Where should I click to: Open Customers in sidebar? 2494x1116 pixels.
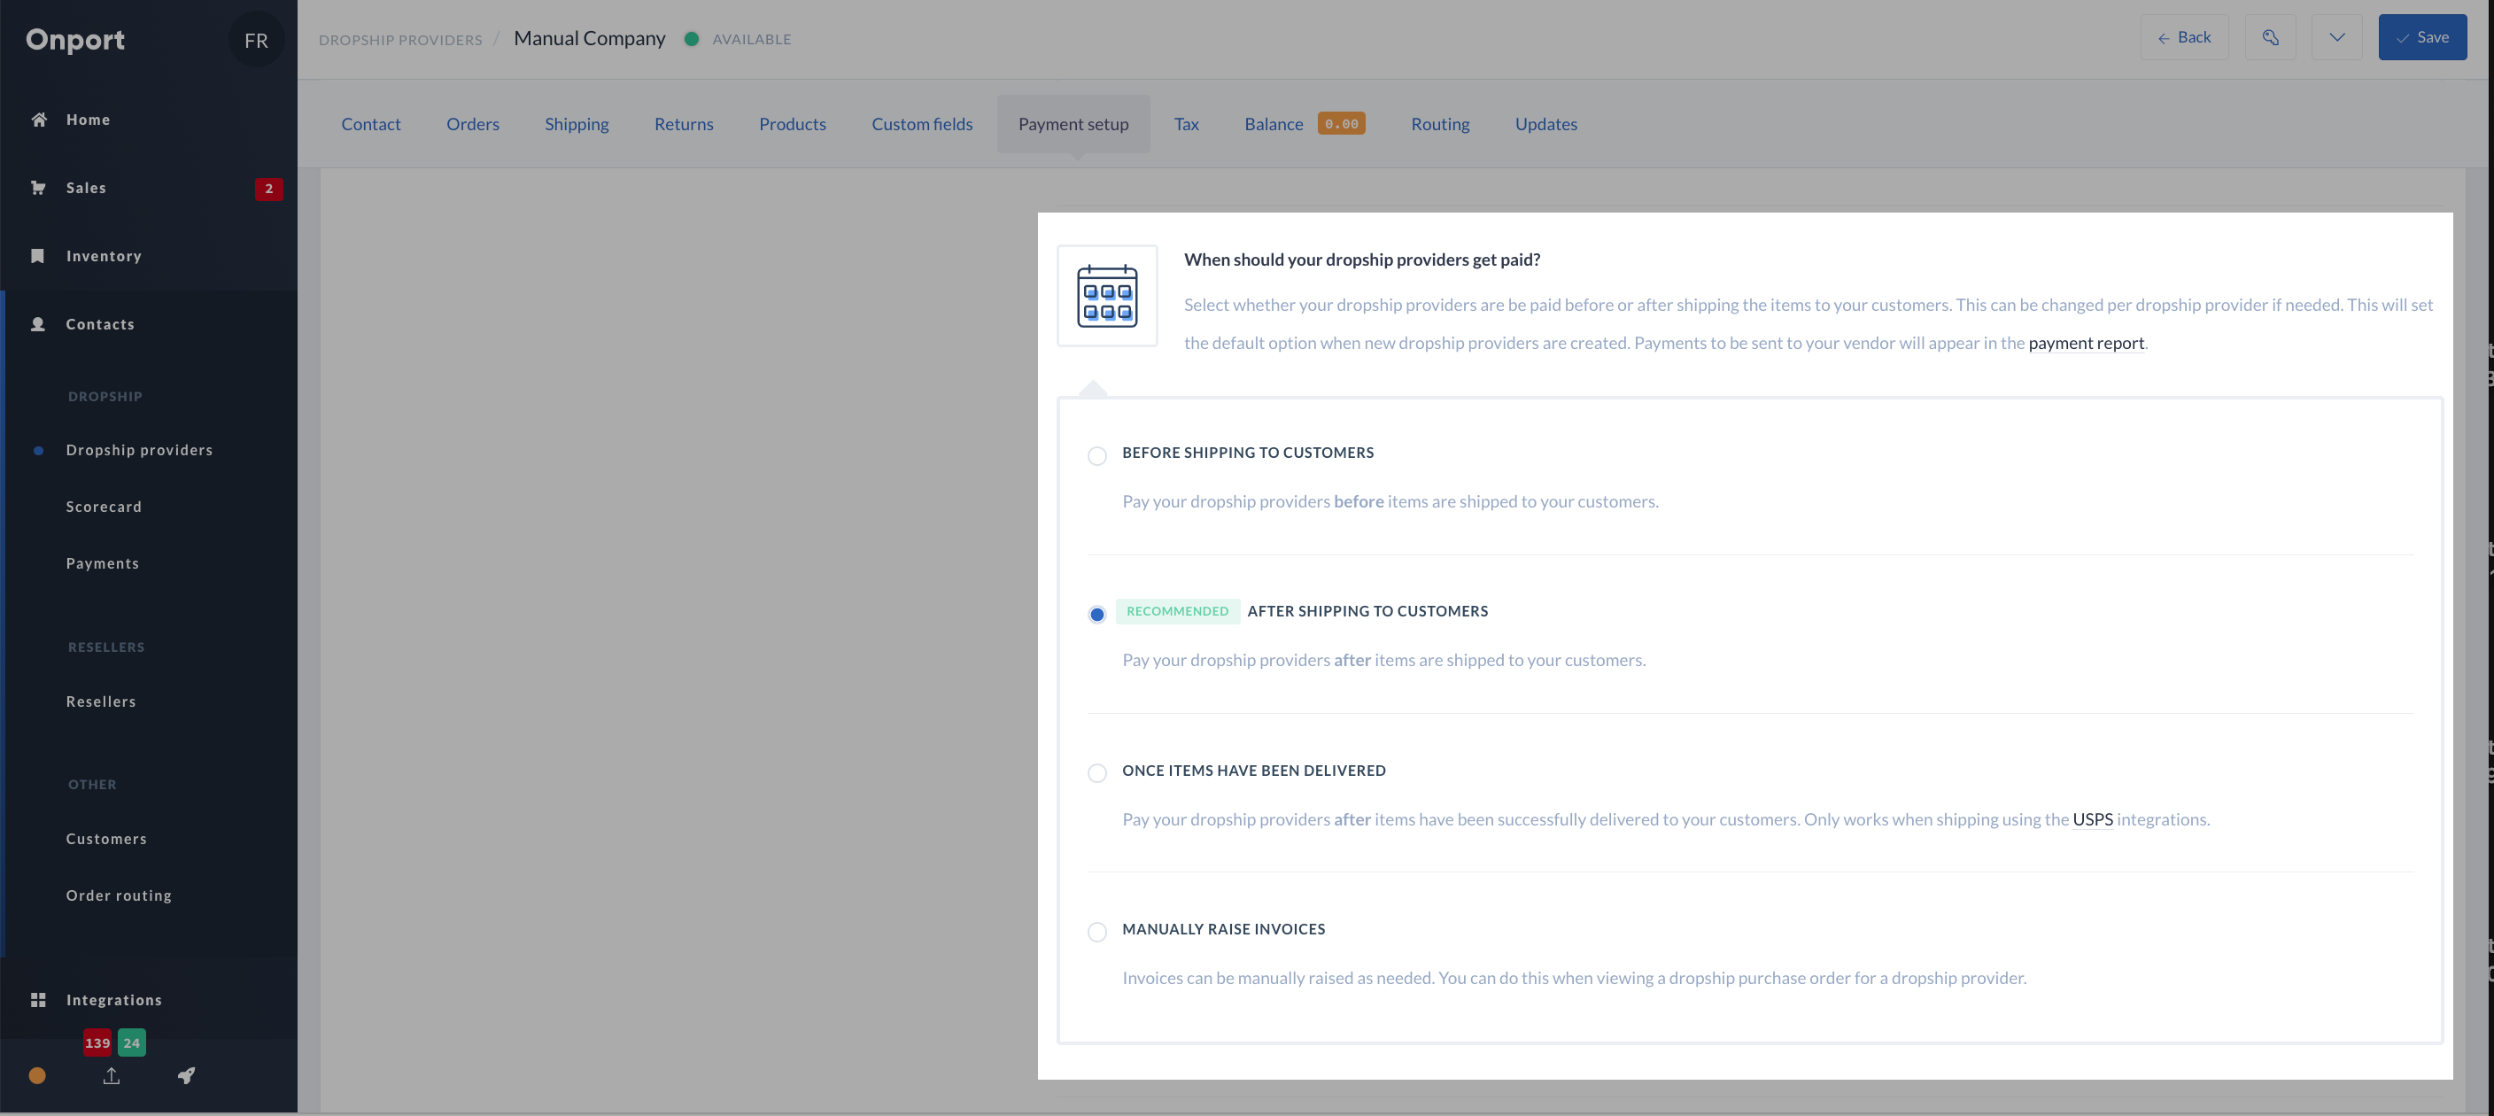[x=106, y=839]
